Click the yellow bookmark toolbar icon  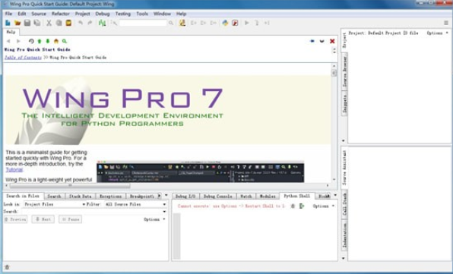182,23
